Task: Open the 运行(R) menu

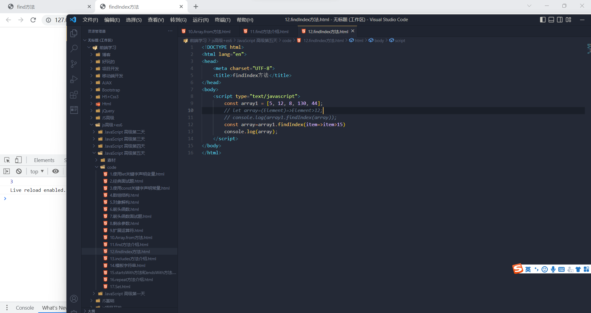Action: point(200,20)
